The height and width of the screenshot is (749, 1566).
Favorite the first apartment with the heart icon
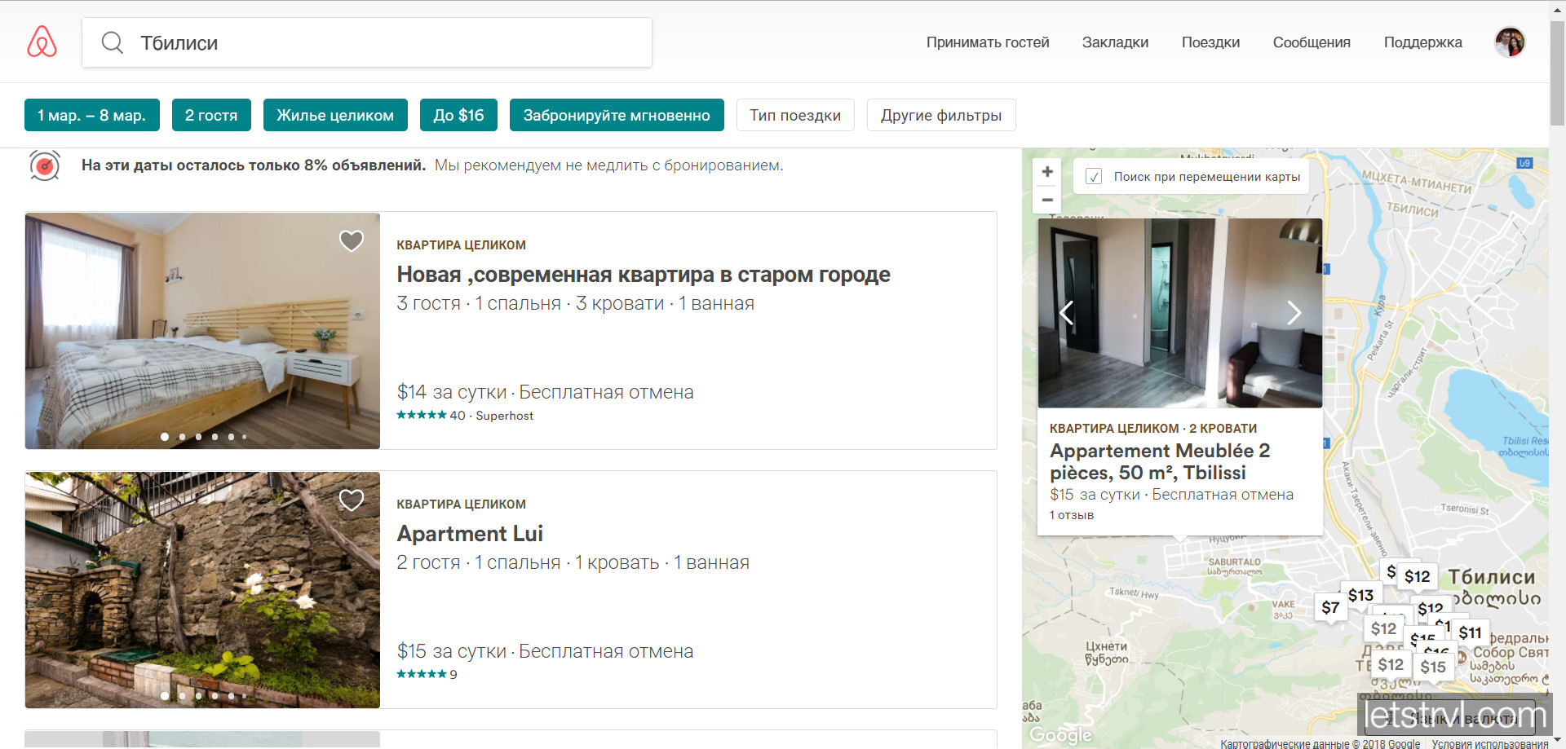[352, 241]
